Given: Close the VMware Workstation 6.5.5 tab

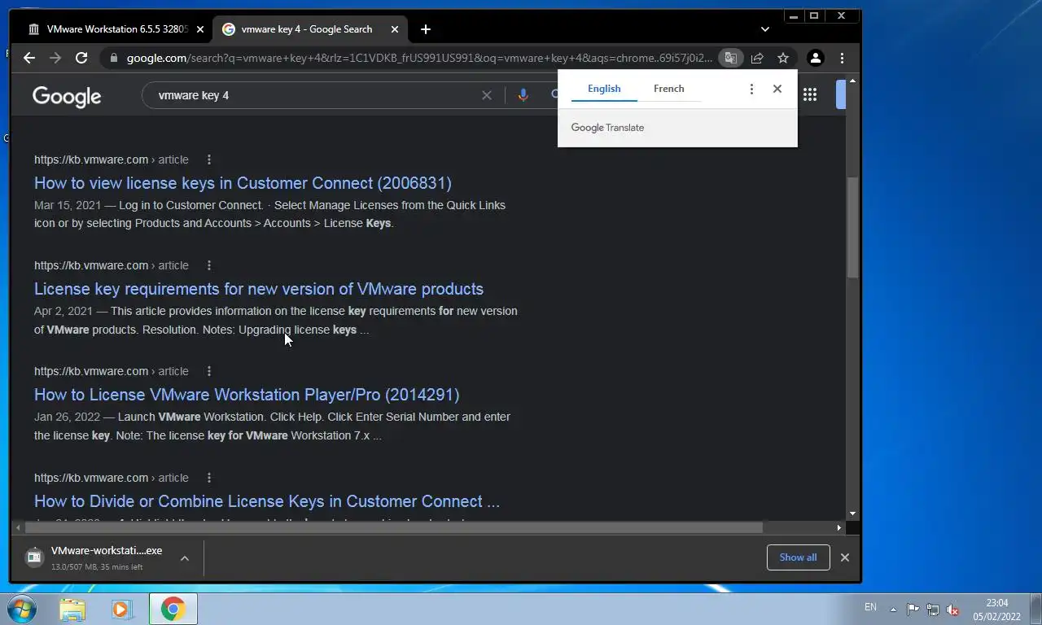Looking at the screenshot, I should tap(200, 29).
